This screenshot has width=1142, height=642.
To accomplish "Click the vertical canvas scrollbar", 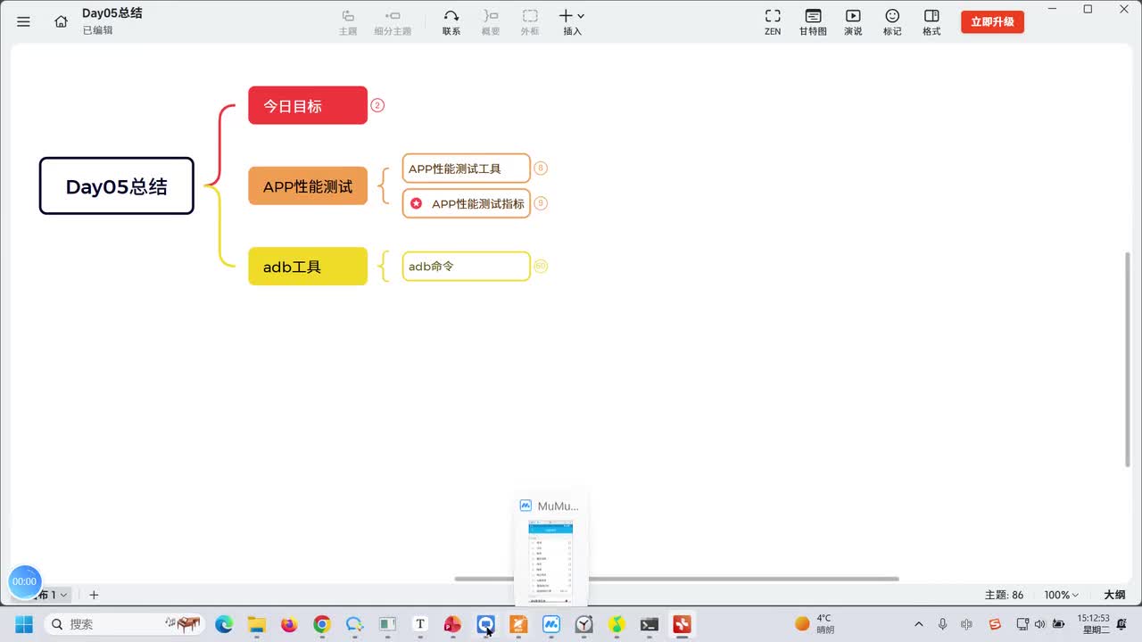I will tap(1128, 359).
